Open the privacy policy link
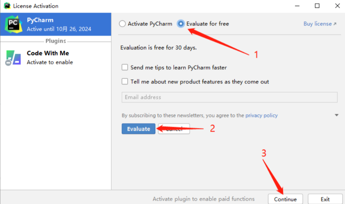This screenshot has height=204, width=345. [261, 115]
